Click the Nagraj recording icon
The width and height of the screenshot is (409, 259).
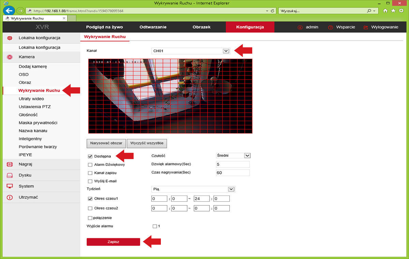click(10, 164)
